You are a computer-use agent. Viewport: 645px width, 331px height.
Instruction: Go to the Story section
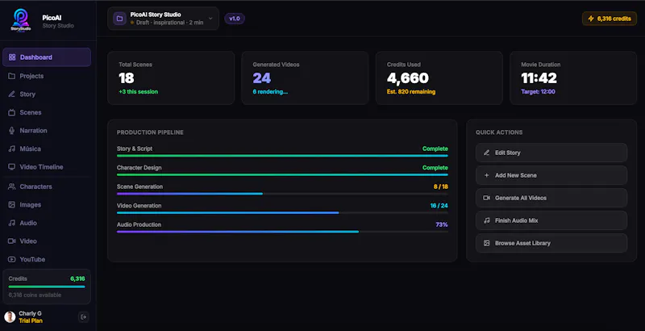pyautogui.click(x=47, y=94)
